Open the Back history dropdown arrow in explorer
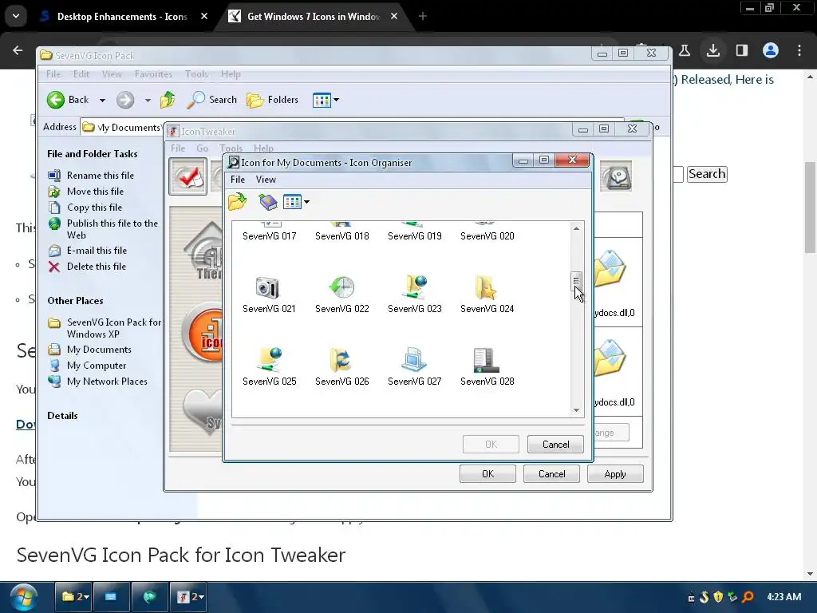 (x=102, y=100)
